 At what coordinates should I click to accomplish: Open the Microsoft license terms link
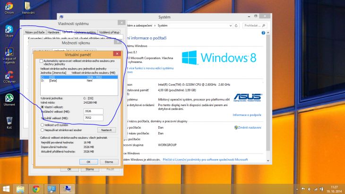pyautogui.click(x=205, y=159)
